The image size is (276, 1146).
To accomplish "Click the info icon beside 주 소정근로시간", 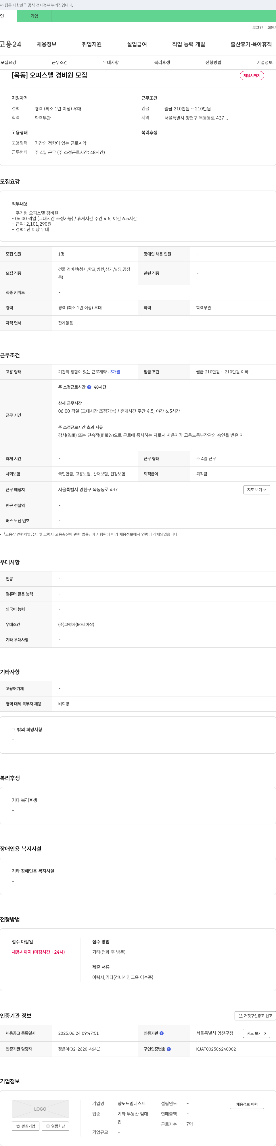I will coord(89,387).
